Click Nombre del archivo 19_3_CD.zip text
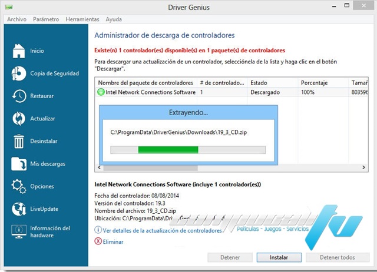The image size is (377, 272). (135, 211)
